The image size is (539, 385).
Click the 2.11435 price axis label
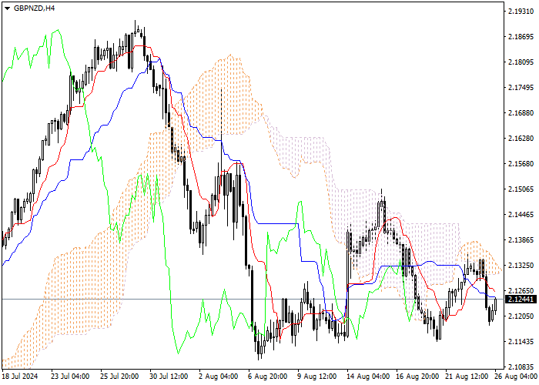click(x=521, y=342)
